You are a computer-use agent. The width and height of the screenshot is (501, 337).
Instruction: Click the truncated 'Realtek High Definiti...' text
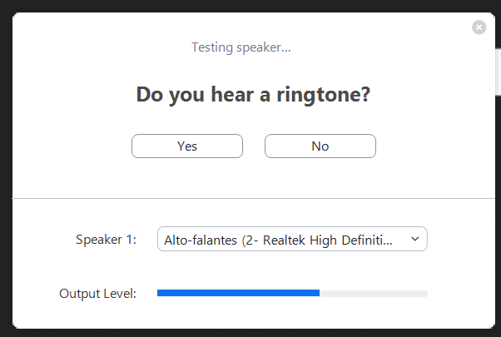[328, 240]
